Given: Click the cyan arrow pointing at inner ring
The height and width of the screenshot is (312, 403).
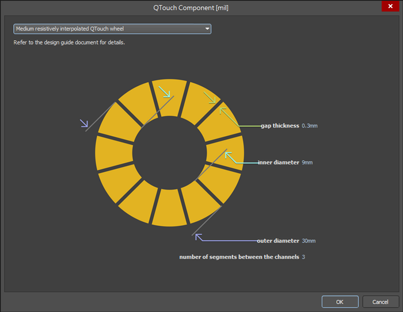Looking at the screenshot, I should 230,156.
